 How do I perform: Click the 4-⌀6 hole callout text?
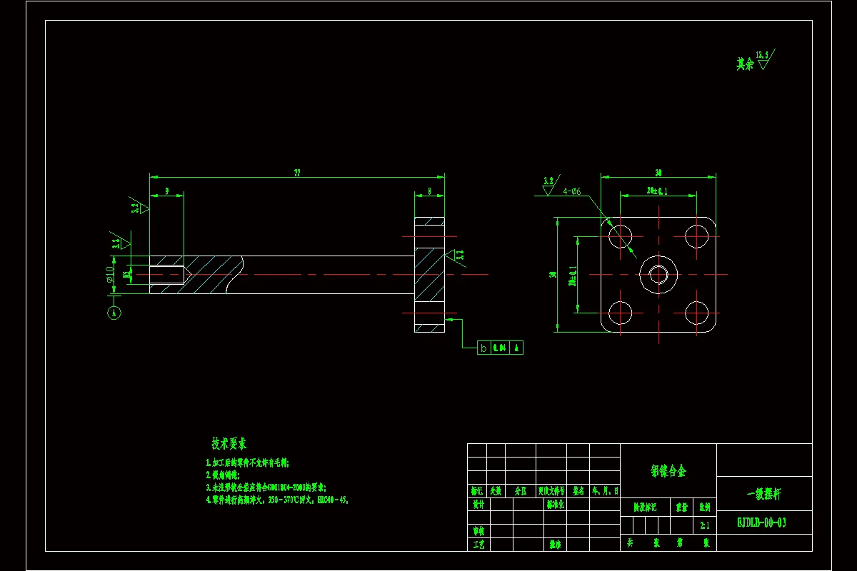point(572,191)
